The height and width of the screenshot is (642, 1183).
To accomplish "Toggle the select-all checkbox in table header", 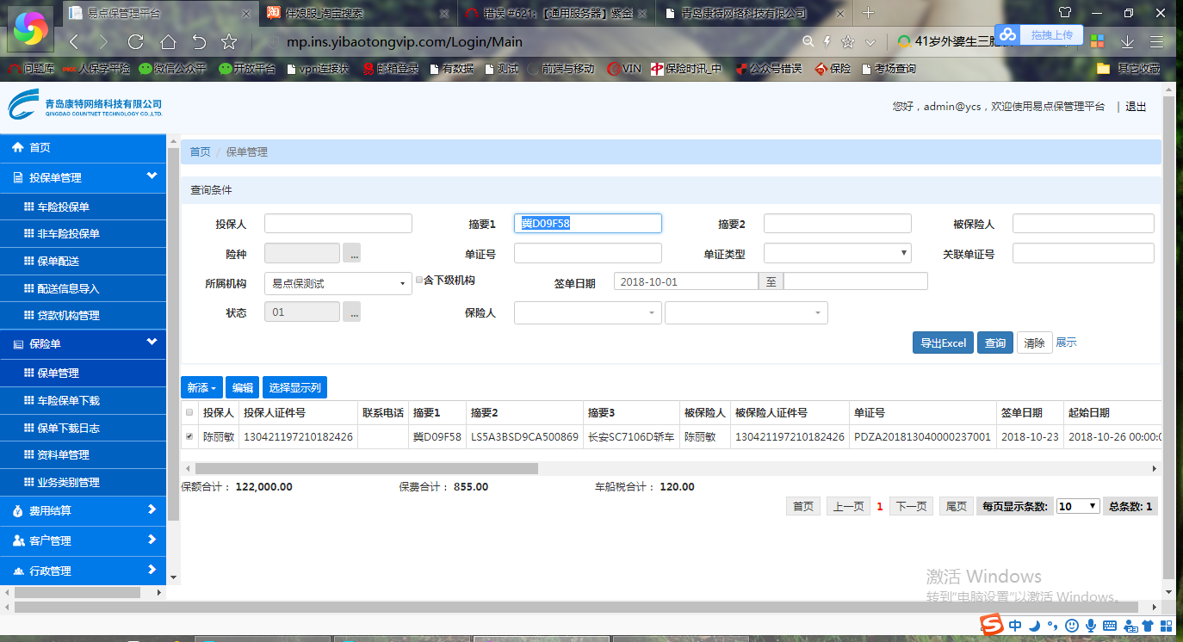I will (x=189, y=412).
